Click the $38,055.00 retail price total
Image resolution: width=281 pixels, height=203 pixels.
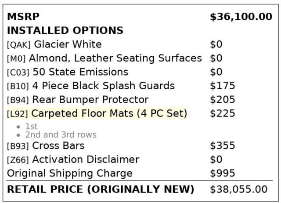point(238,189)
